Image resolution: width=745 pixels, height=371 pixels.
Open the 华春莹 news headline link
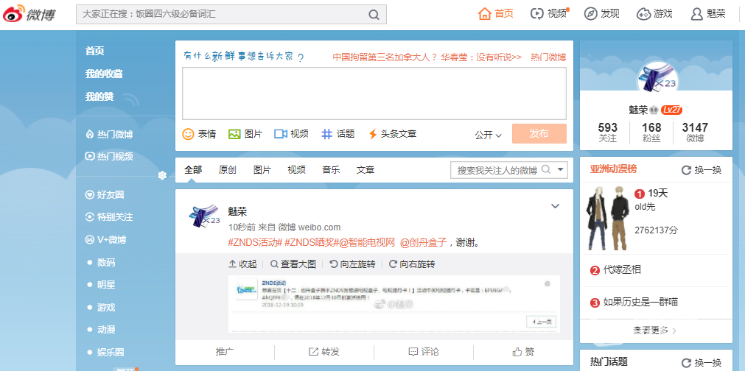point(427,57)
